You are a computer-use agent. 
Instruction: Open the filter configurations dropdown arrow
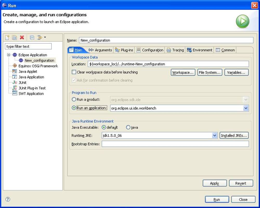(x=45, y=37)
